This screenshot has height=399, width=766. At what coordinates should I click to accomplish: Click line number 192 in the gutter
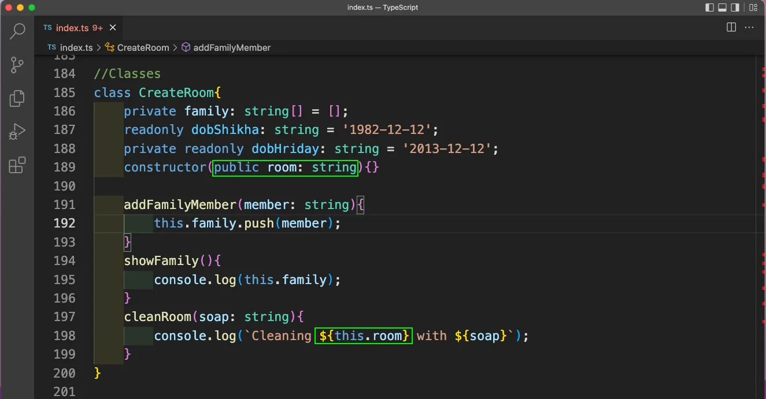coord(64,223)
